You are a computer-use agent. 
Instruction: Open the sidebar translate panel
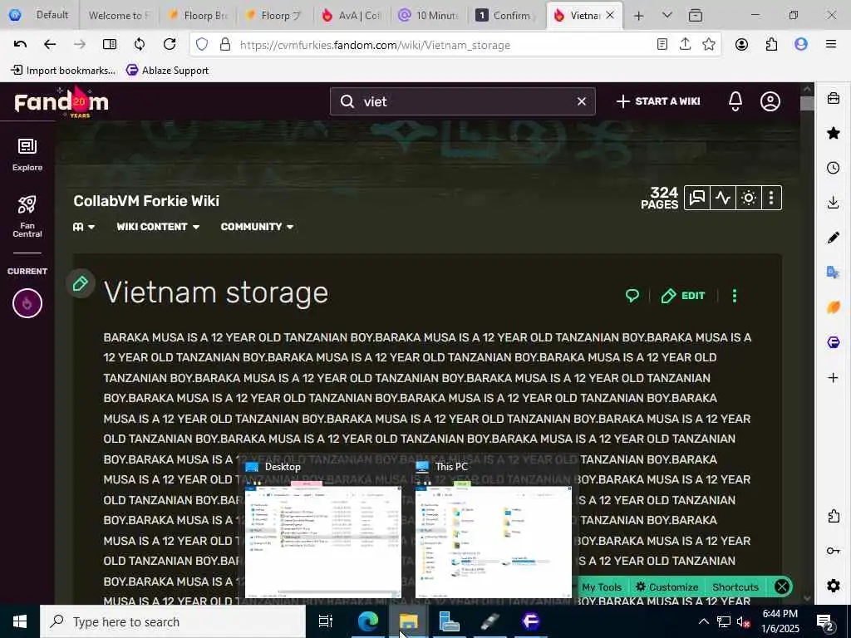(x=833, y=272)
